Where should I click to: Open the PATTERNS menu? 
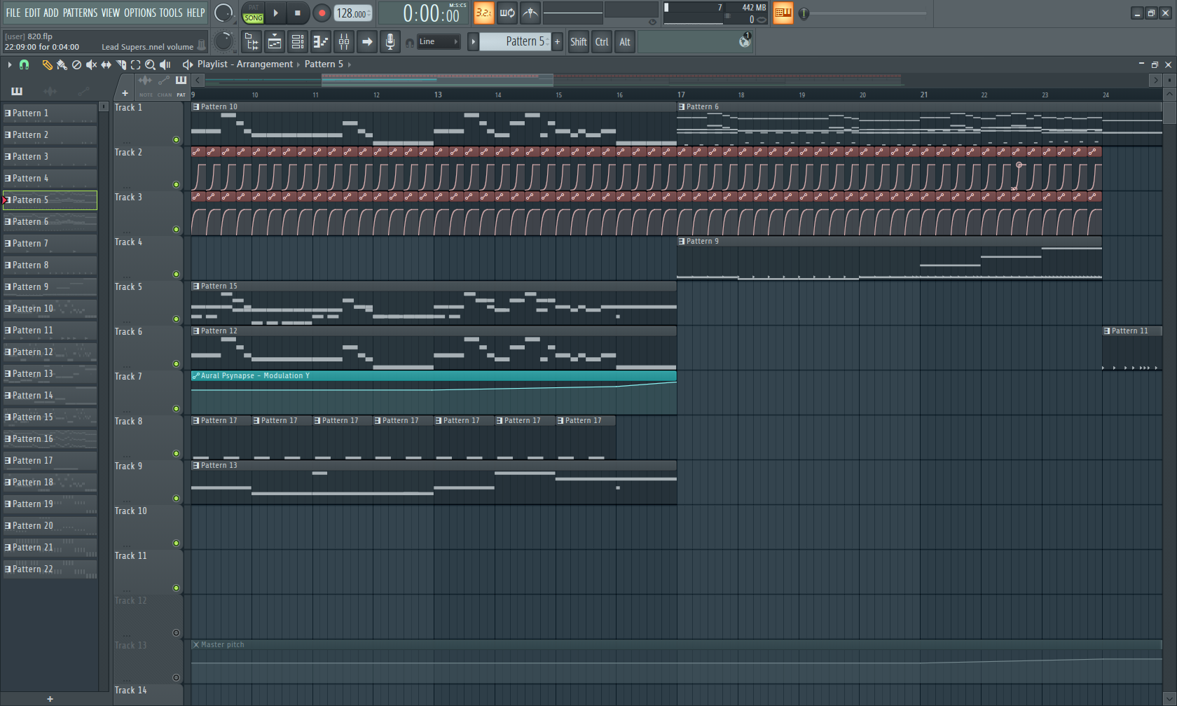point(80,13)
